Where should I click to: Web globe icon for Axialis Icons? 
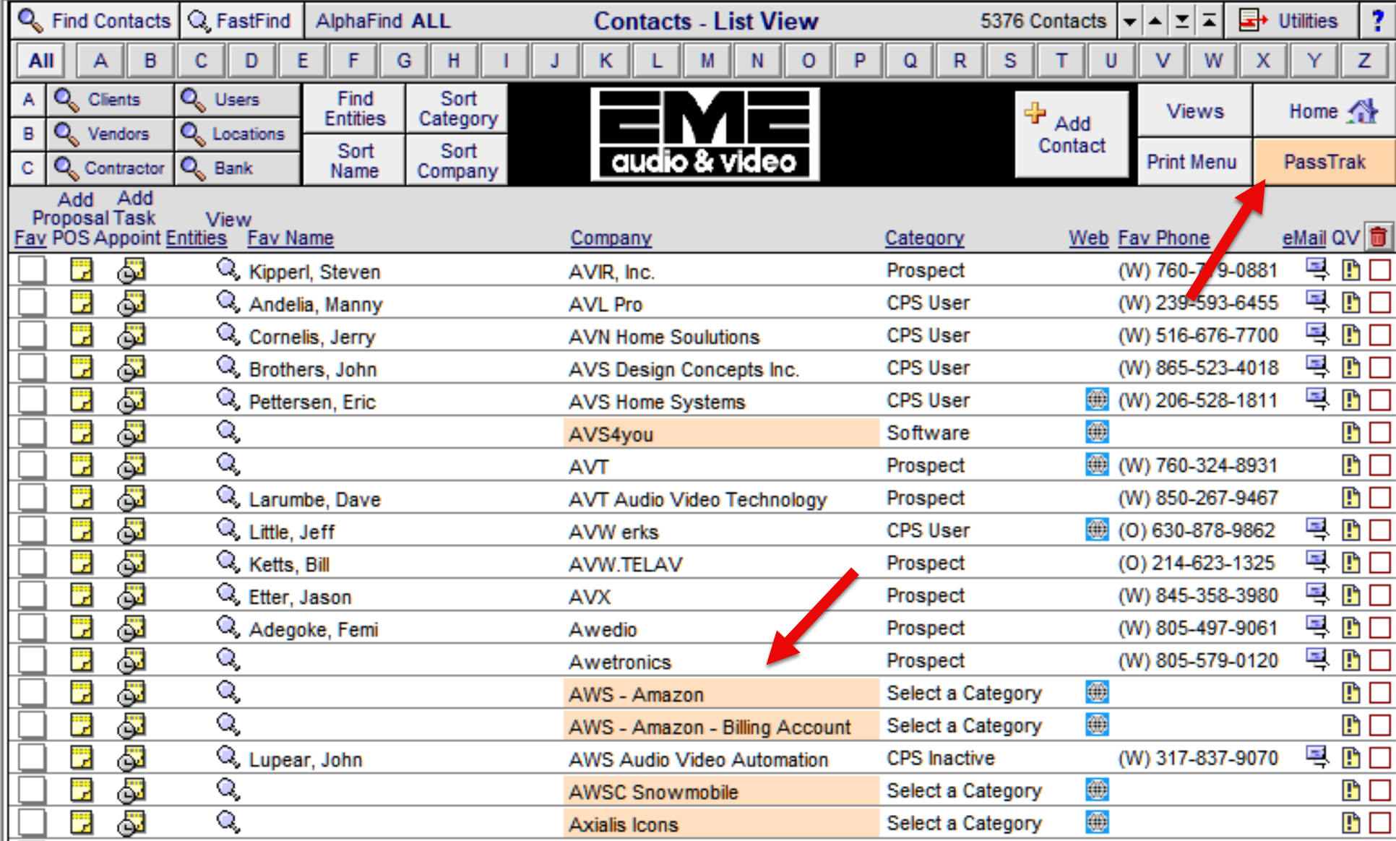pyautogui.click(x=1097, y=822)
